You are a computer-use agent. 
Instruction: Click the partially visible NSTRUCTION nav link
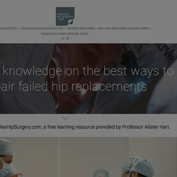pos(8,28)
